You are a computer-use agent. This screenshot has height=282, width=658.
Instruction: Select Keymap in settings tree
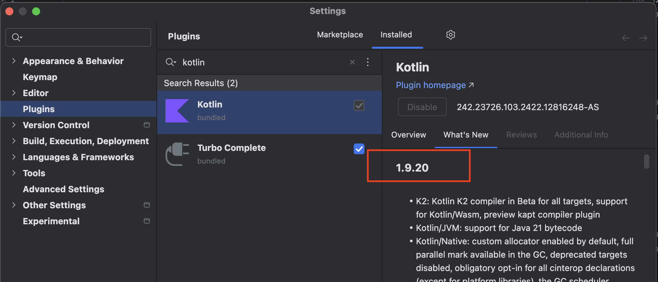(40, 77)
